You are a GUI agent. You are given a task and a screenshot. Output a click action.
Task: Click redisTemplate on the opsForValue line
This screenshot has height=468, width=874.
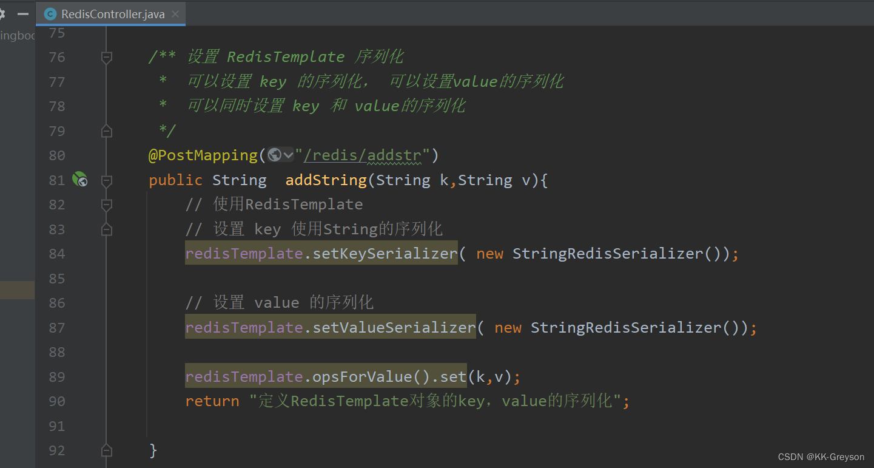click(x=244, y=377)
